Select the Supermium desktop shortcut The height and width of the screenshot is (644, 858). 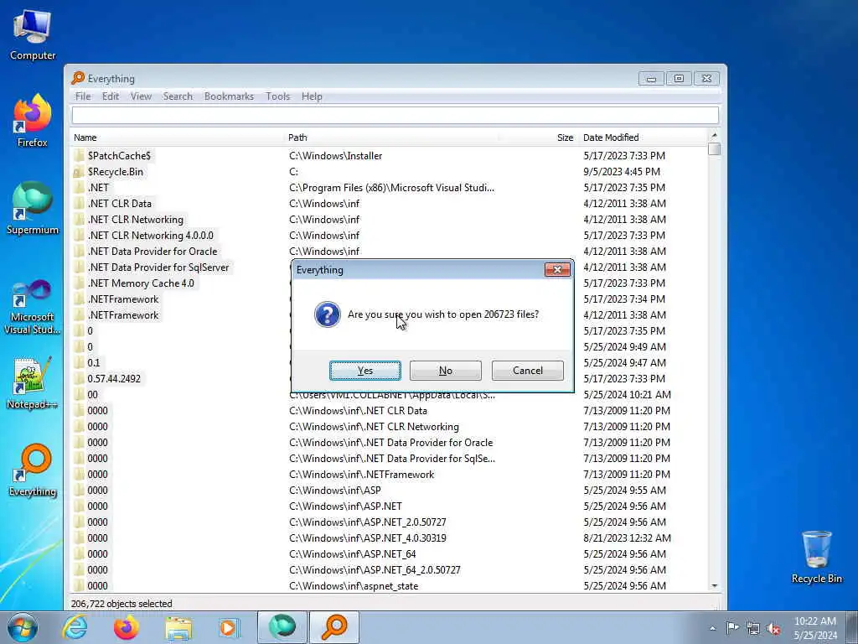[x=33, y=209]
